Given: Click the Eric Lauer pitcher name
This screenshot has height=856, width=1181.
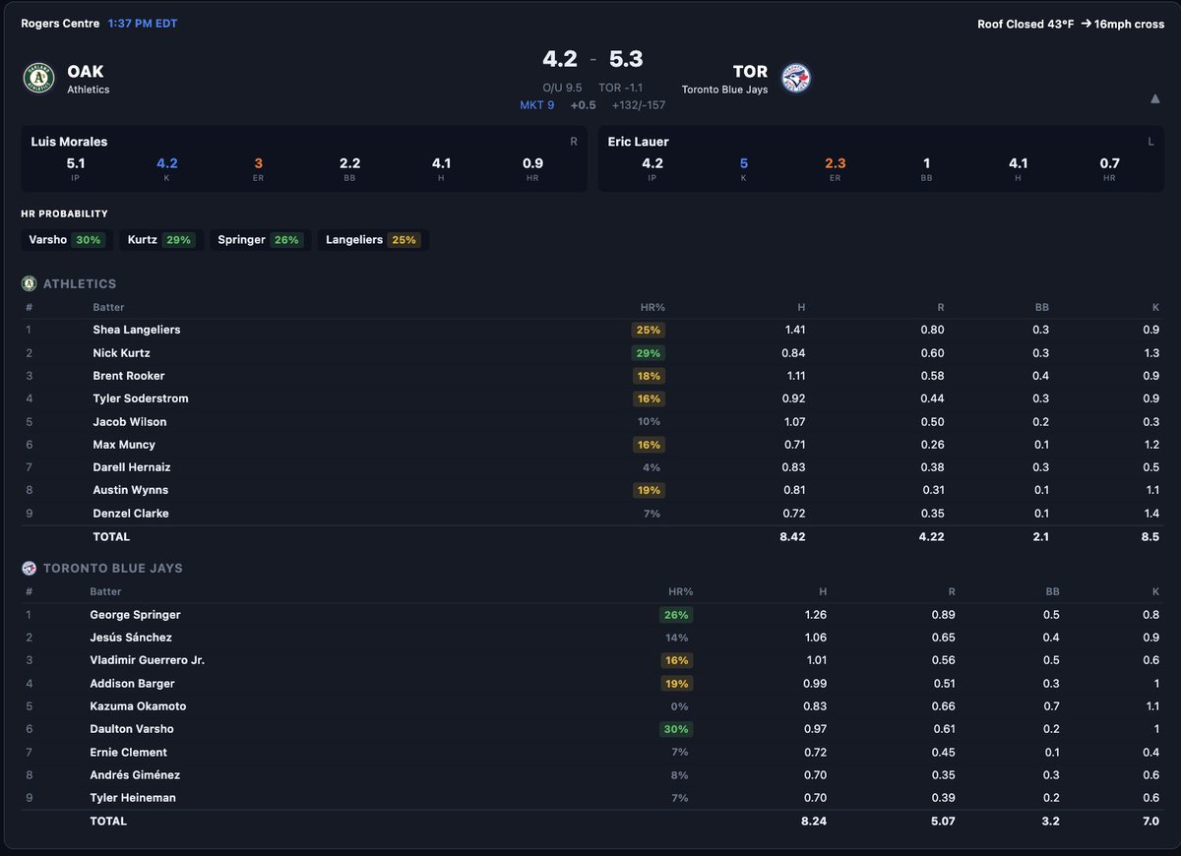Looking at the screenshot, I should point(639,142).
